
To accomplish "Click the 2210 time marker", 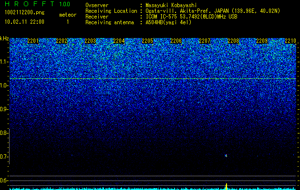I will [x=290, y=41].
